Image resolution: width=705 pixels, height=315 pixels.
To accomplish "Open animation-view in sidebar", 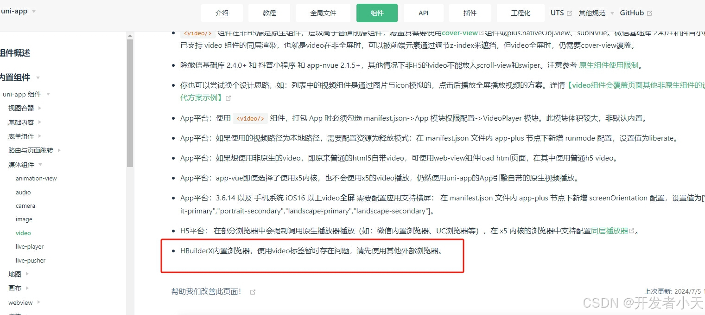I will (36, 178).
